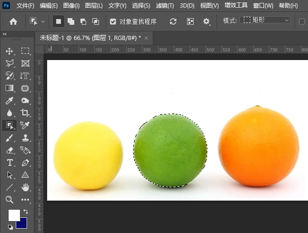
Task: Select the 3D Material Eyedropper tool
Action: coord(25,125)
